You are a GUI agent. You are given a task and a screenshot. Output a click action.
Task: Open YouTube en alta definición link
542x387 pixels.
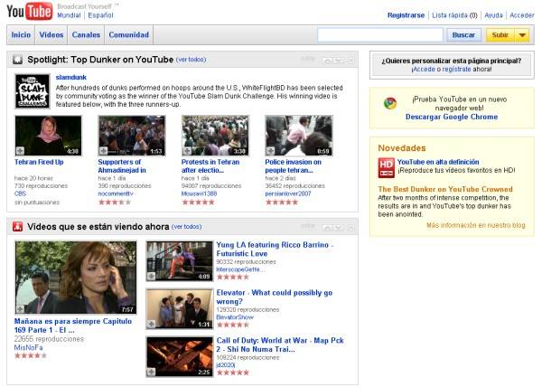pos(438,162)
